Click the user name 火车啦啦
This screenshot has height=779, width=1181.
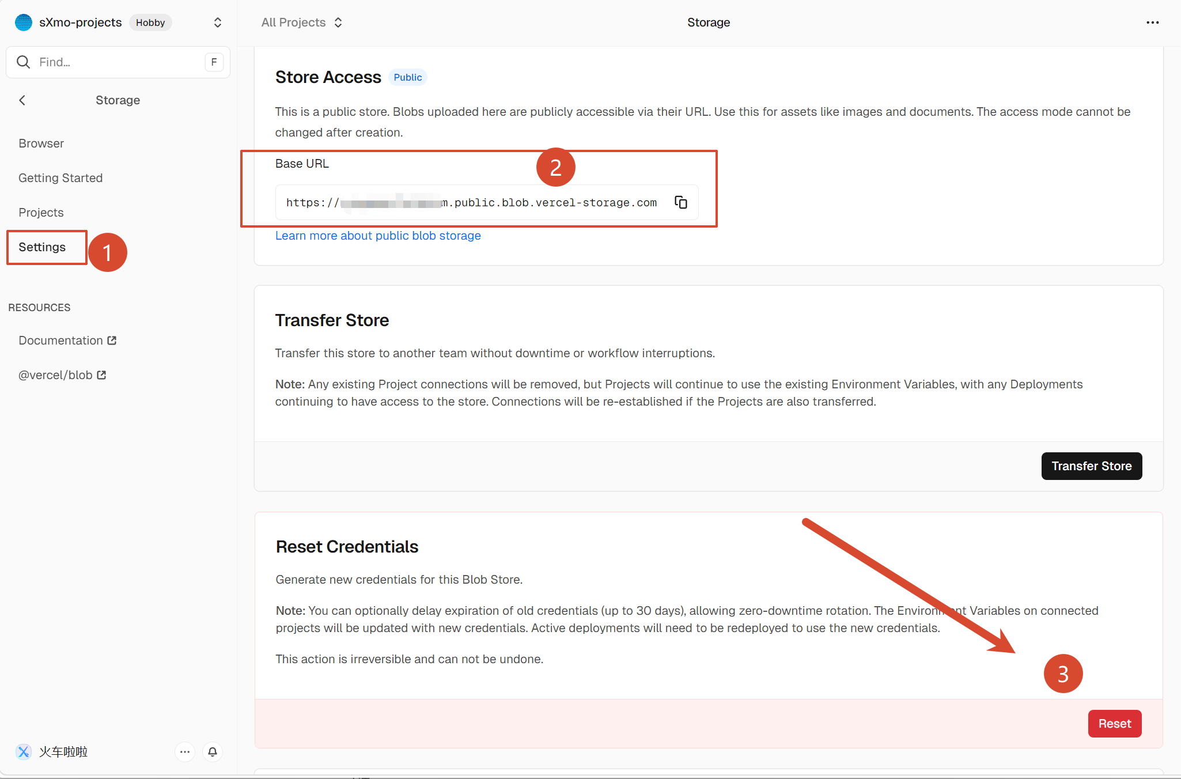(x=63, y=752)
